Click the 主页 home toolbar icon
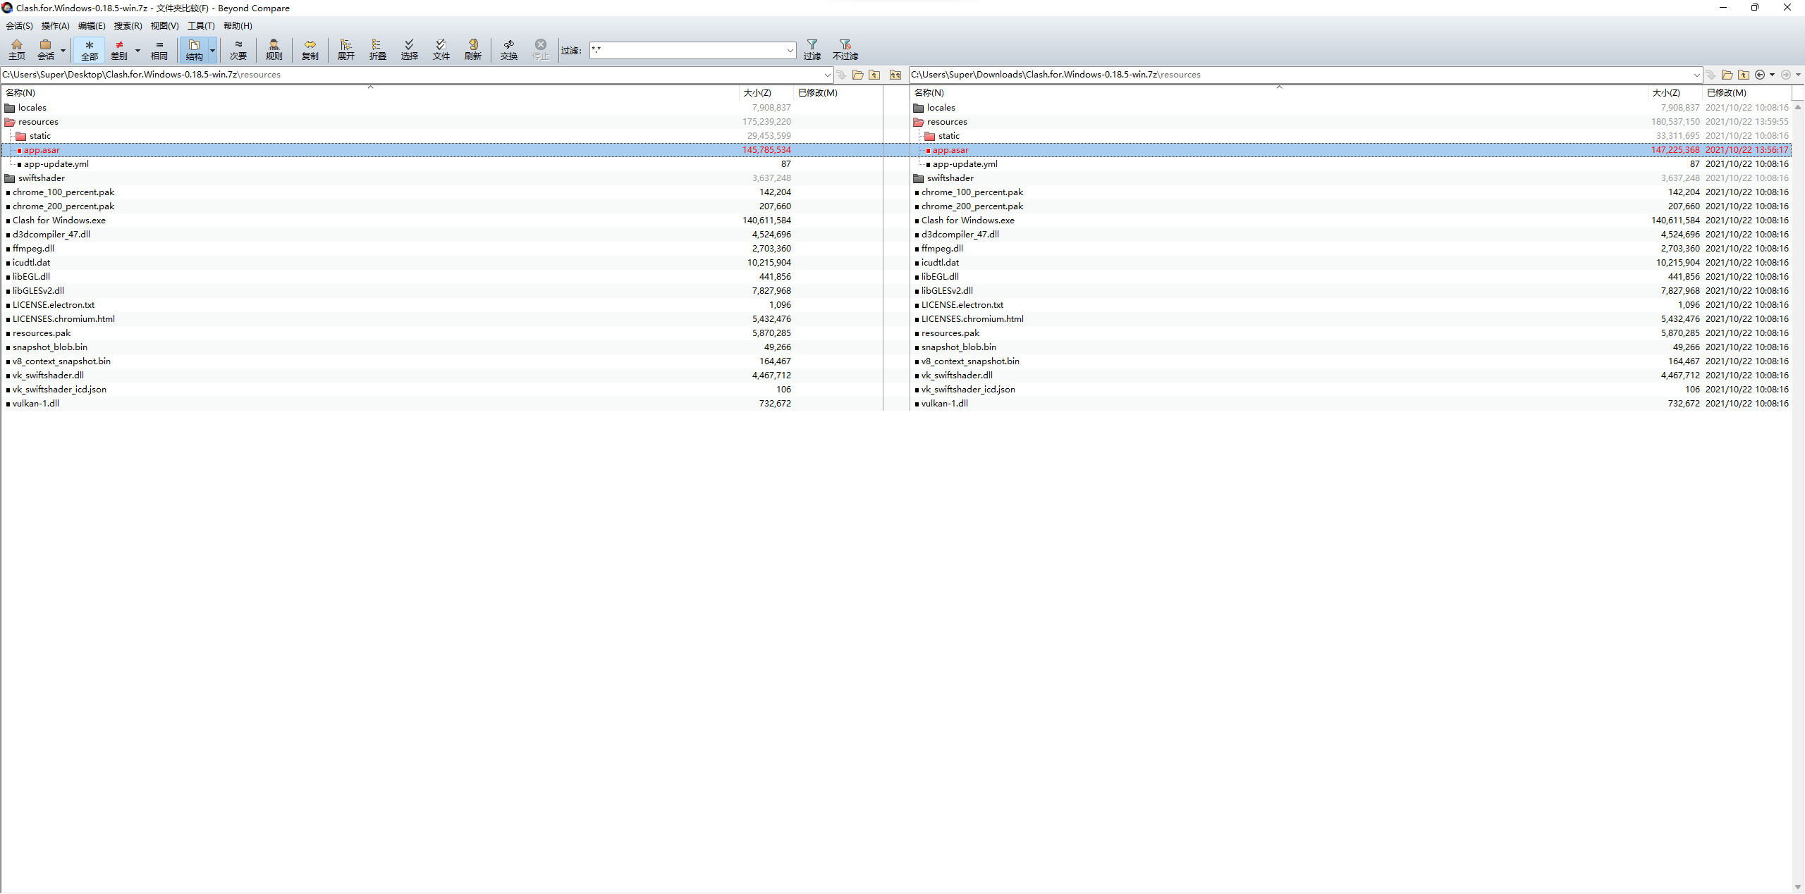The width and height of the screenshot is (1805, 894). pyautogui.click(x=17, y=49)
